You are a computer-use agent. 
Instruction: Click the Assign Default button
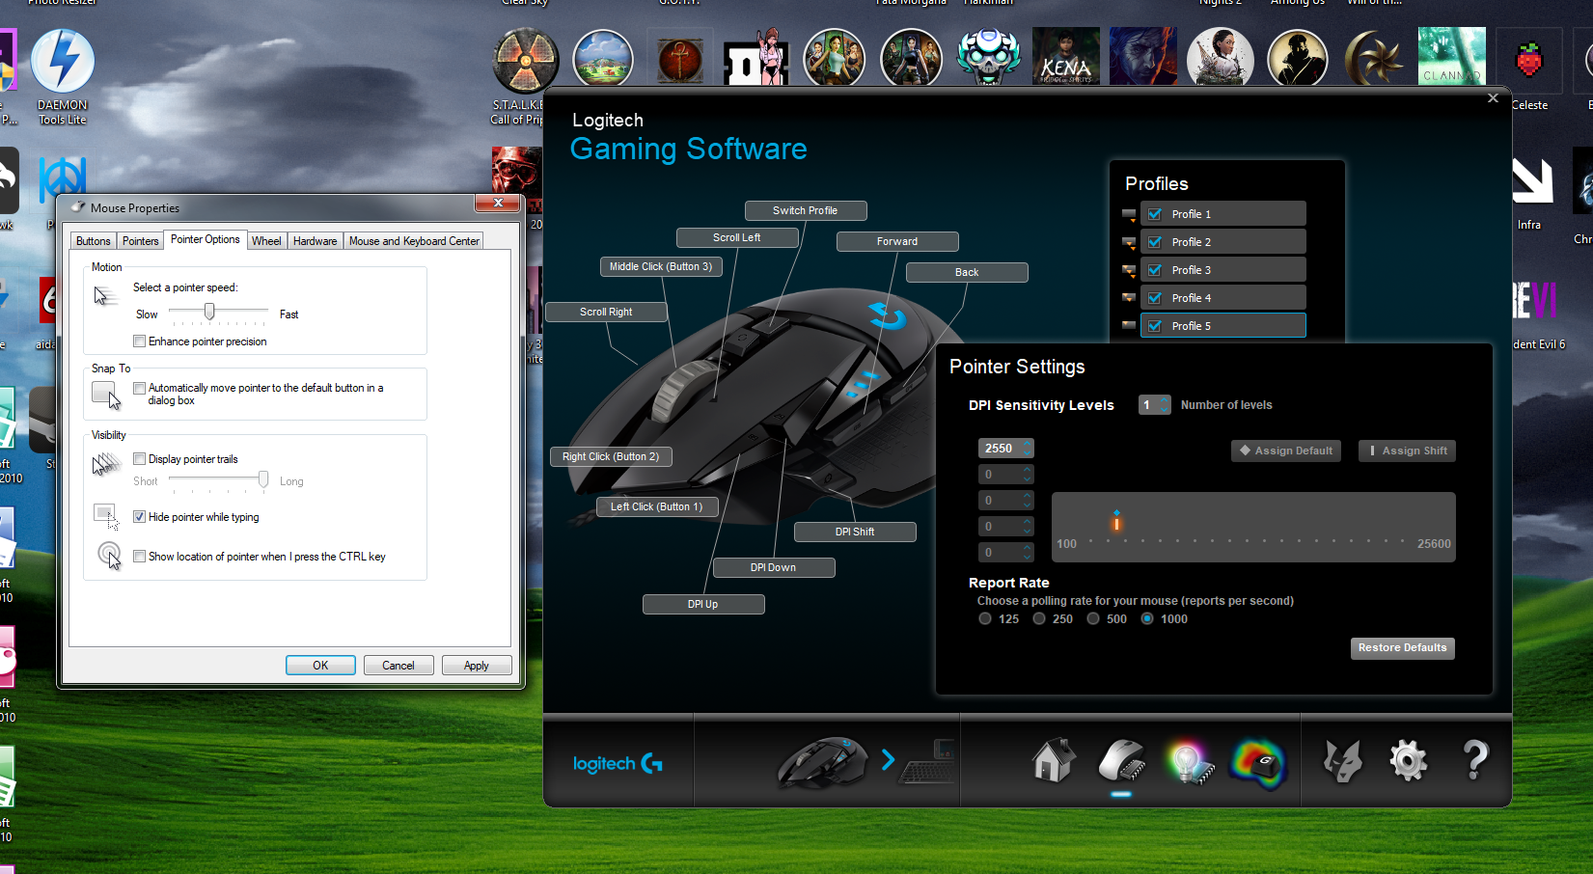1286,451
